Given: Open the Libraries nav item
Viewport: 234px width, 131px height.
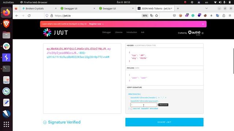Looking at the screenshot, I should pos(118,32).
